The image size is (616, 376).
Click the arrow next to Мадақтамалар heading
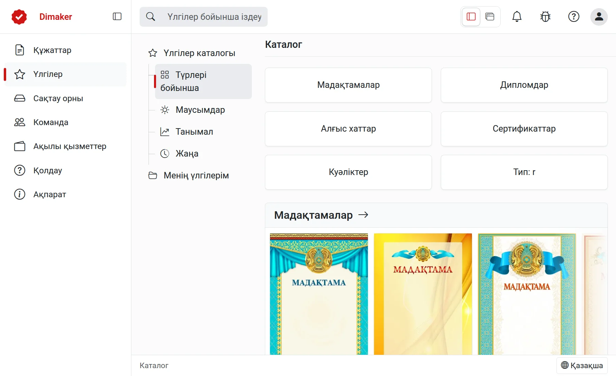click(363, 215)
